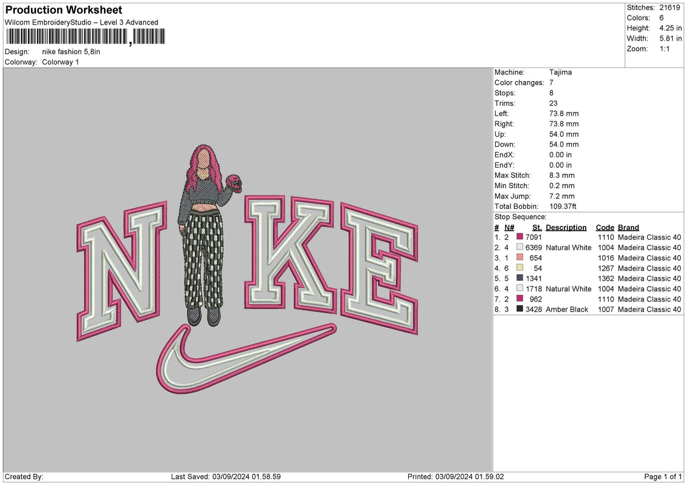Viewport: 687px width, 485px height.
Task: Select stitch count 1718 in row 6
Action: (534, 289)
